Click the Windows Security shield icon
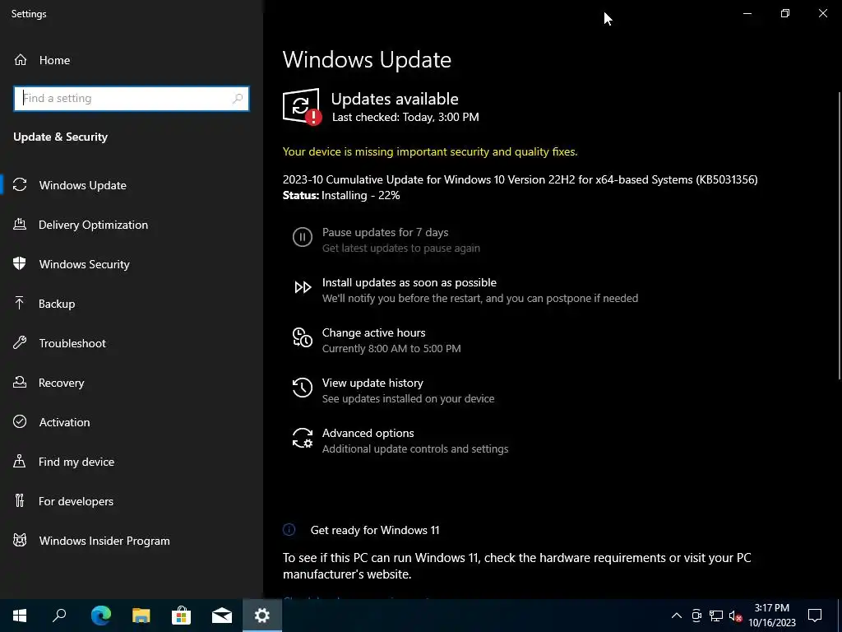 [x=20, y=264]
